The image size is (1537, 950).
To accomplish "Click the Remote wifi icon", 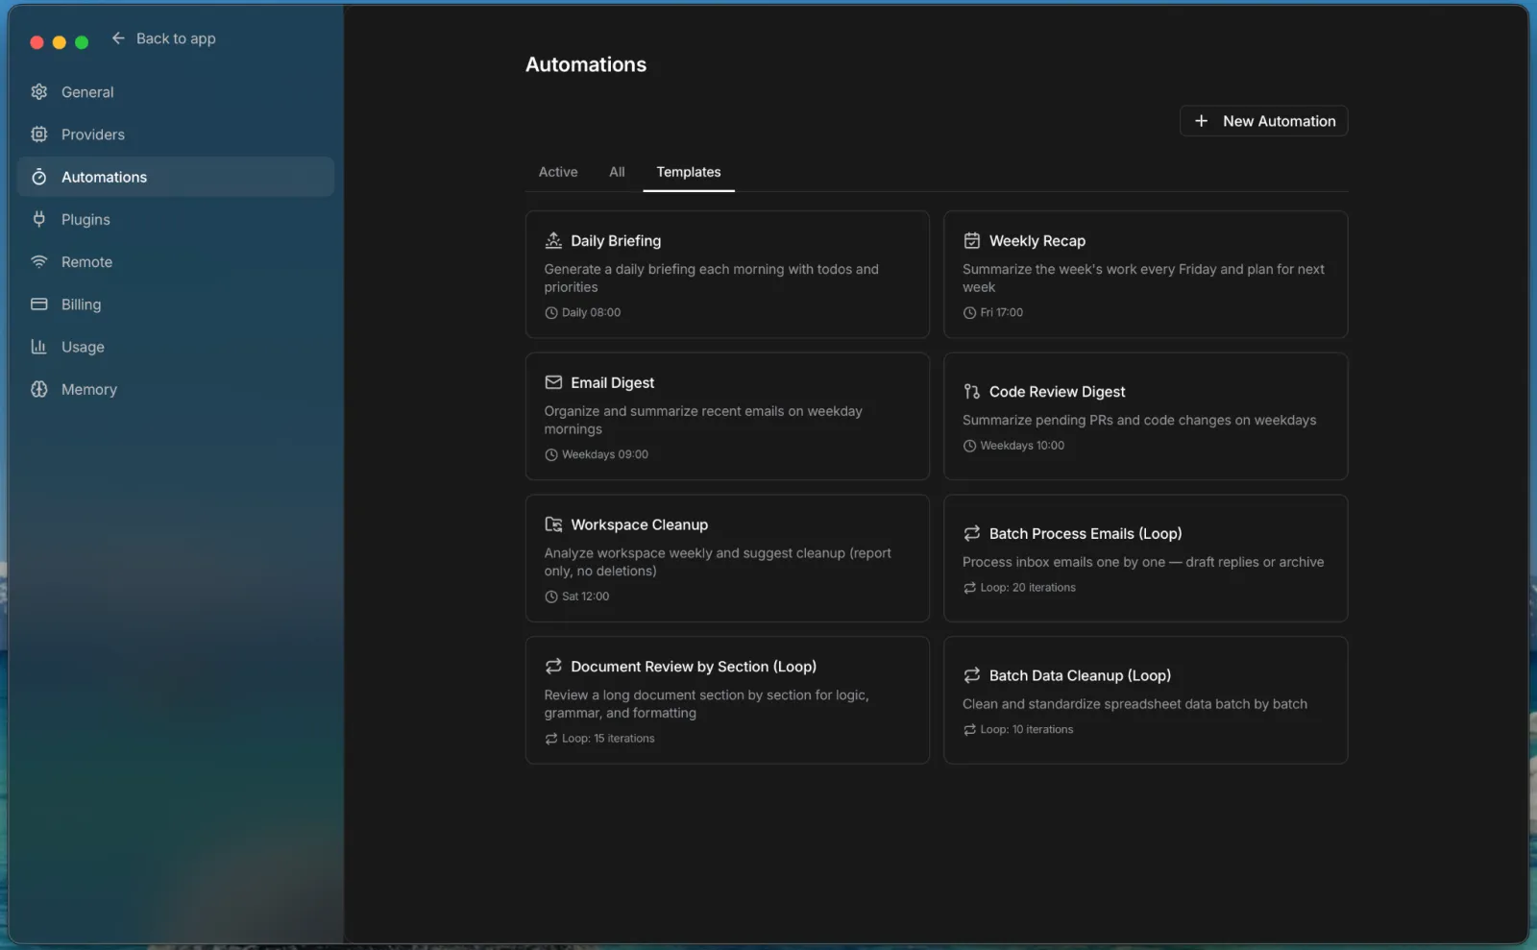I will [39, 261].
